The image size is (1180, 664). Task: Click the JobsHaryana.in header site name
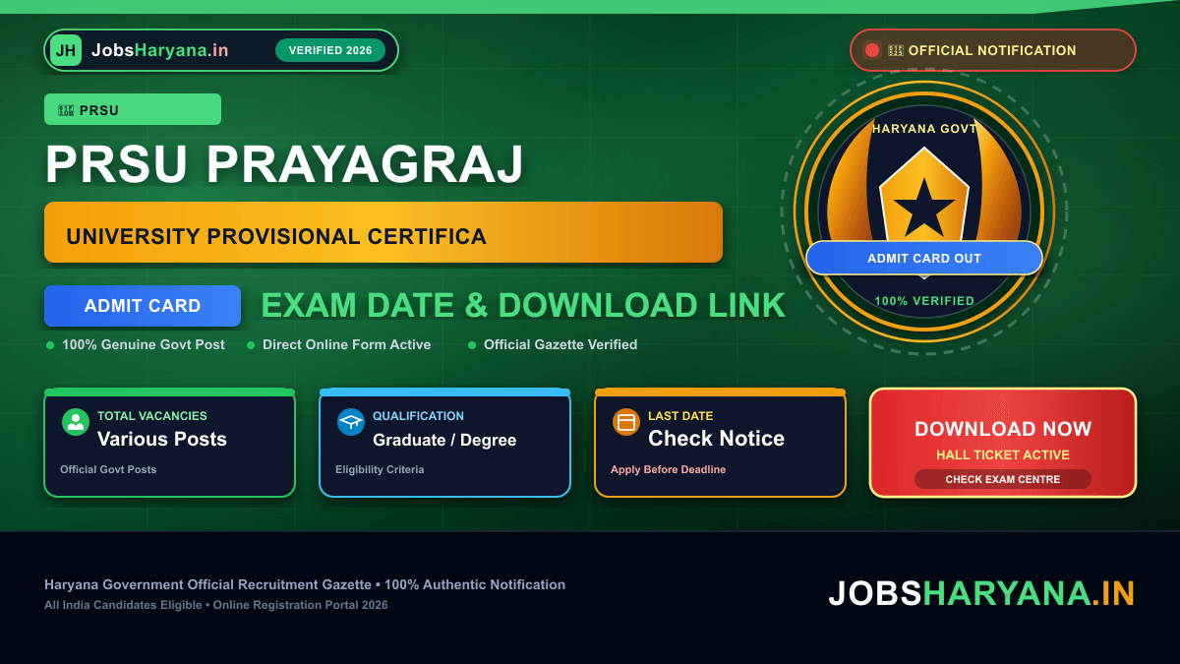click(x=159, y=50)
